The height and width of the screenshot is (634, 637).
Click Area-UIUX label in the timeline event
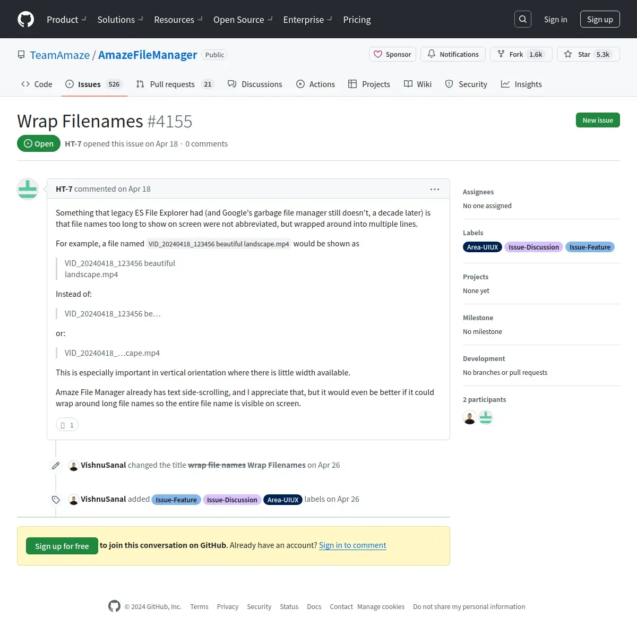[283, 500]
